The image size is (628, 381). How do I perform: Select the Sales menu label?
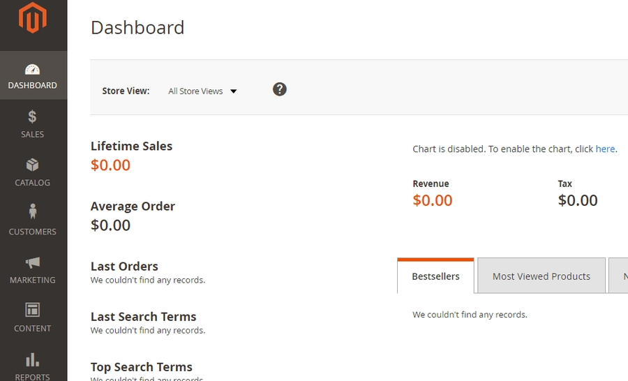pyautogui.click(x=32, y=134)
